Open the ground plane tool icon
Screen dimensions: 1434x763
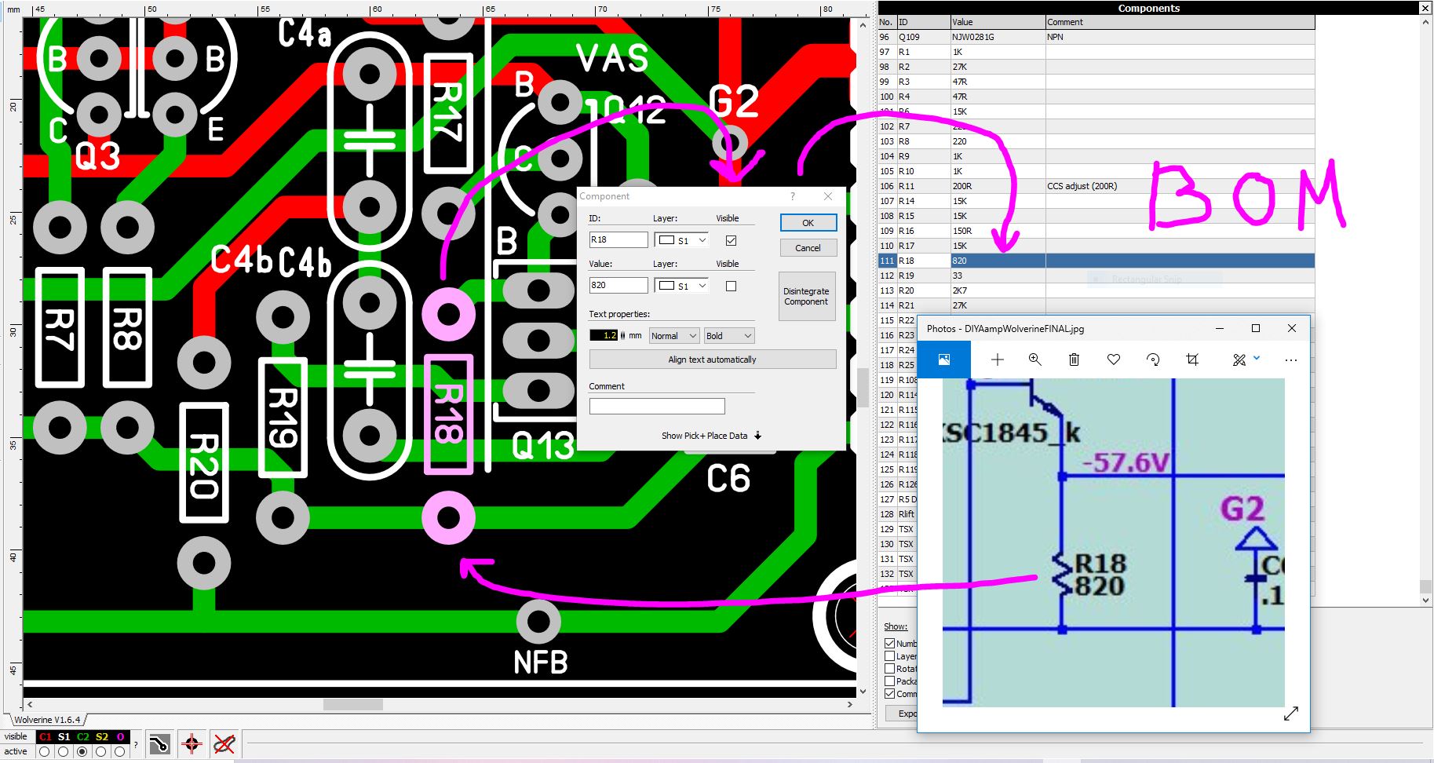[x=159, y=743]
